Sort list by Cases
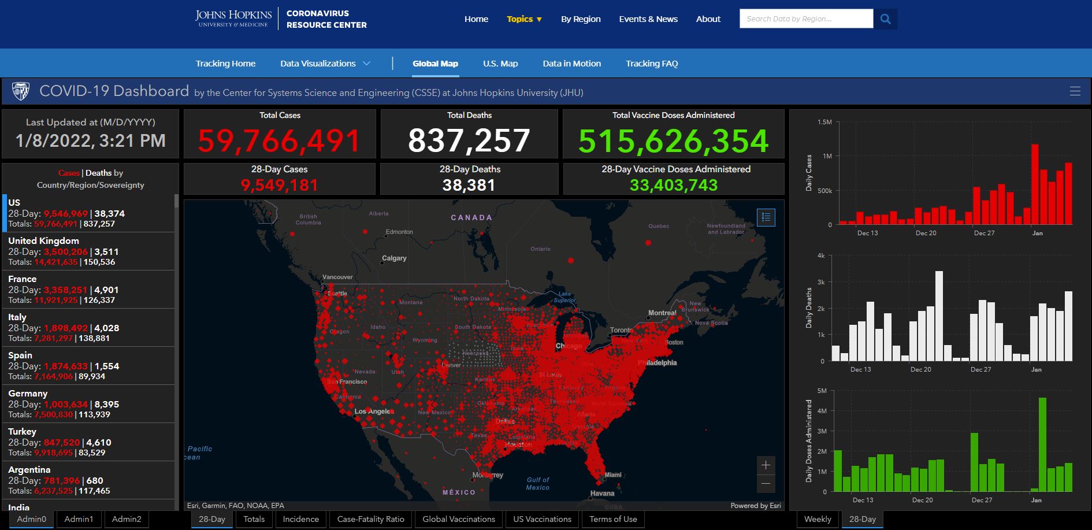The height and width of the screenshot is (530, 1092). pyautogui.click(x=69, y=173)
